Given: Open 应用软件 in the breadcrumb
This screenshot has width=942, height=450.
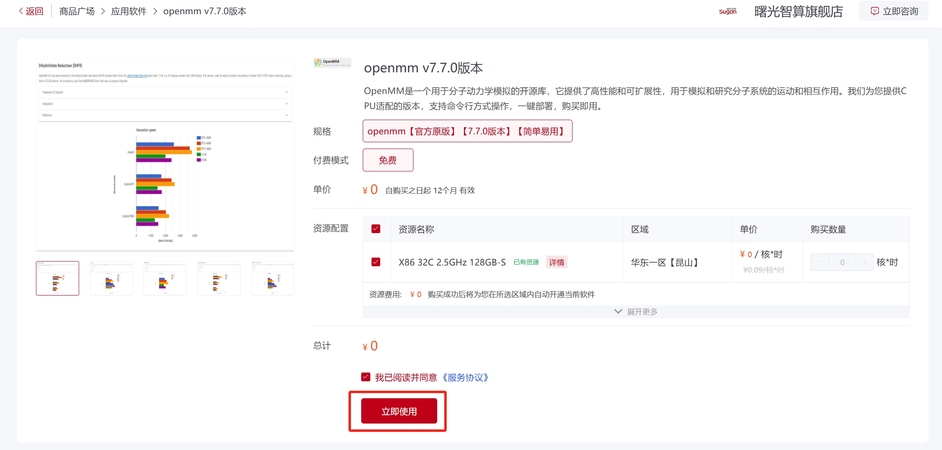Looking at the screenshot, I should point(129,11).
